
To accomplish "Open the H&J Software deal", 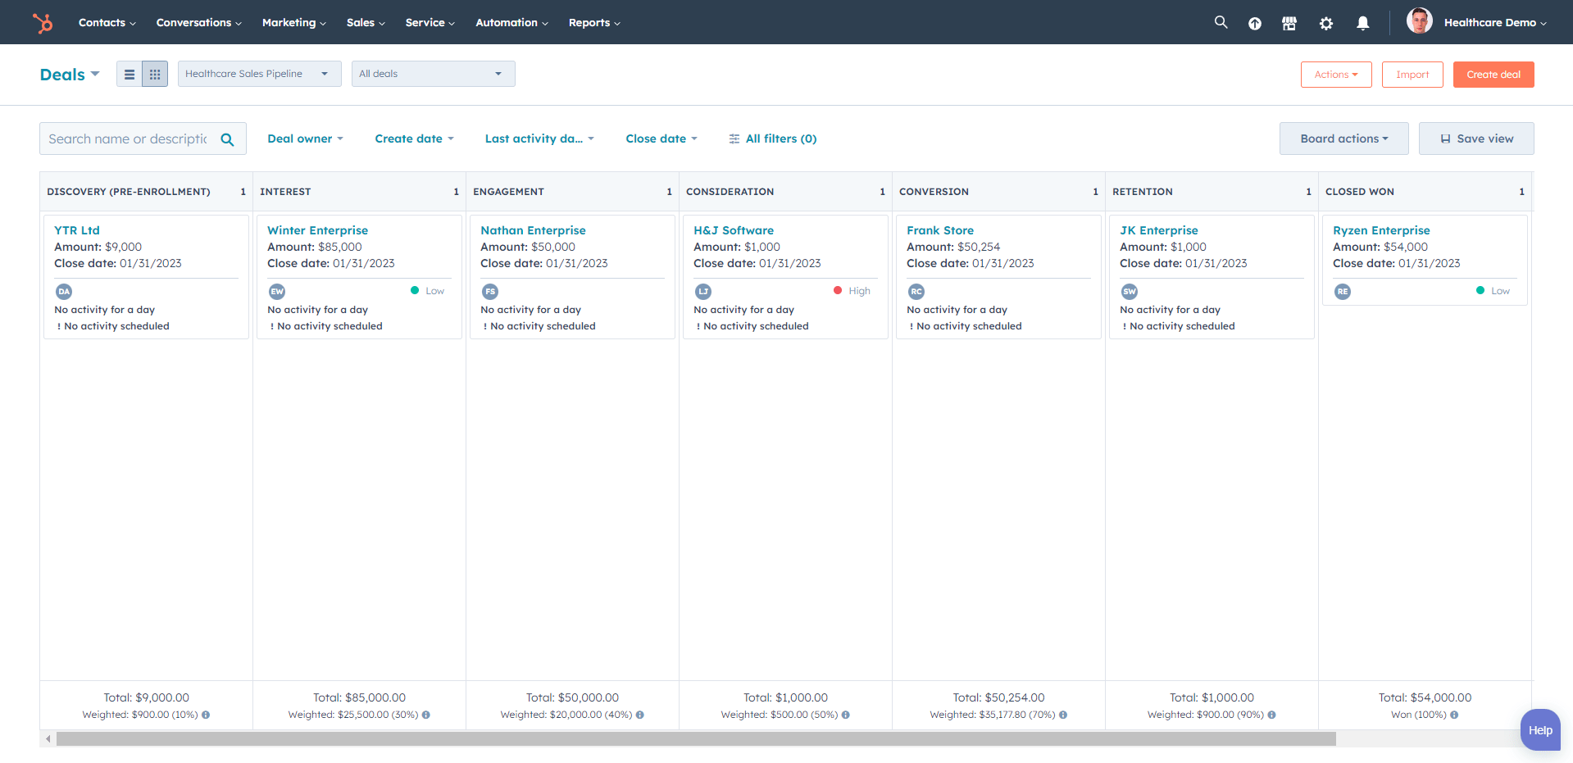I will 734,230.
